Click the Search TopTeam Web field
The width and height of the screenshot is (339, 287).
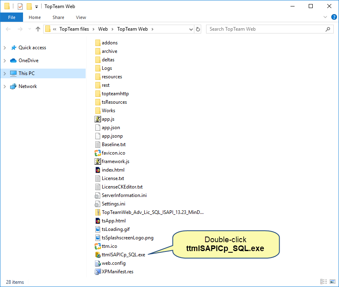click(270, 29)
